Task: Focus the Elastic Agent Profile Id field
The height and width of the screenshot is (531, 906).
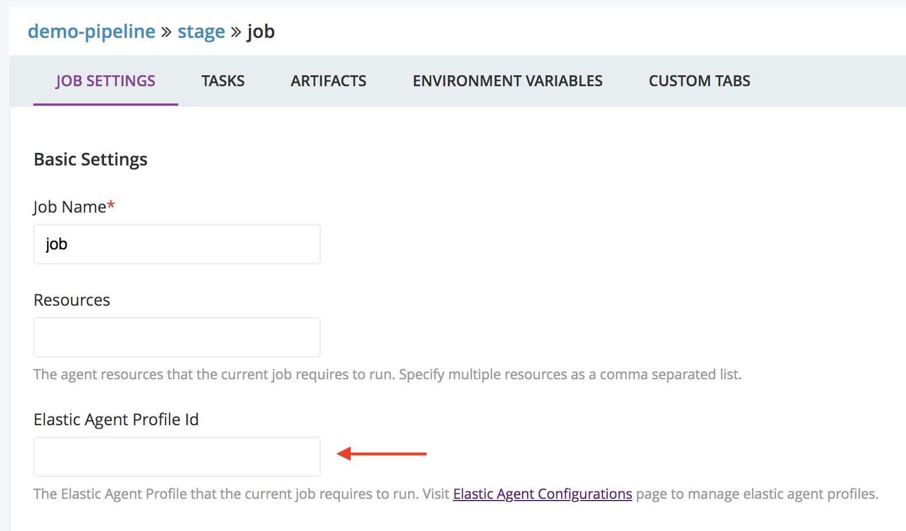Action: pos(177,457)
